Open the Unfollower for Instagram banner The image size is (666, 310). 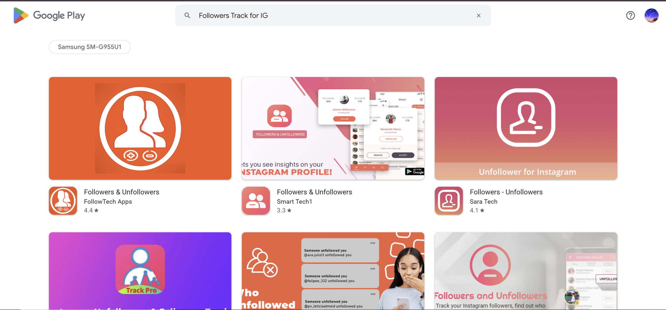pyautogui.click(x=526, y=128)
